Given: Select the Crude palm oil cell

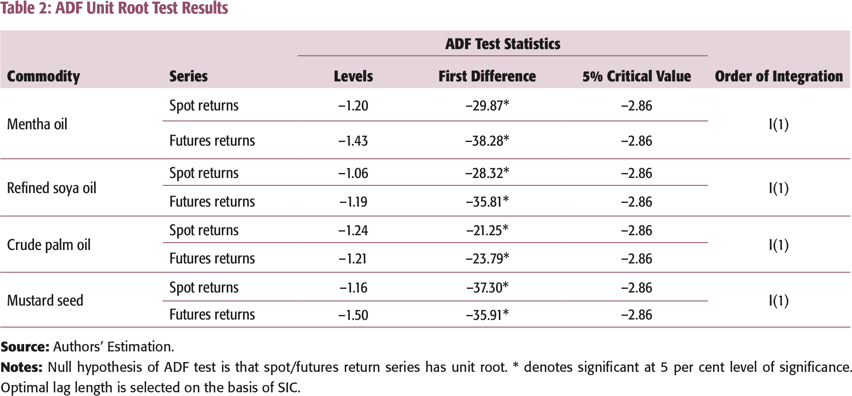Looking at the screenshot, I should tap(49, 245).
